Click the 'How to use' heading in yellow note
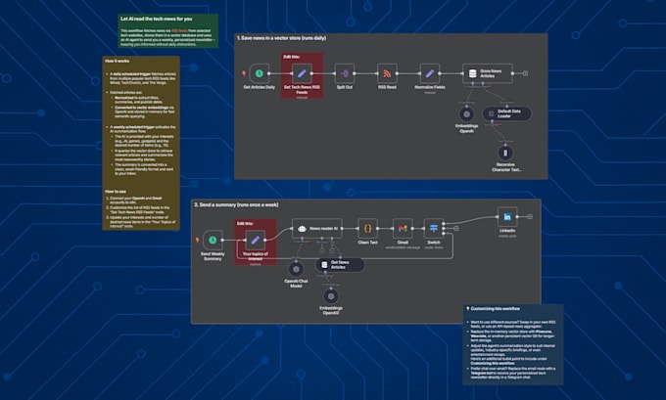The image size is (666, 400). tap(116, 192)
